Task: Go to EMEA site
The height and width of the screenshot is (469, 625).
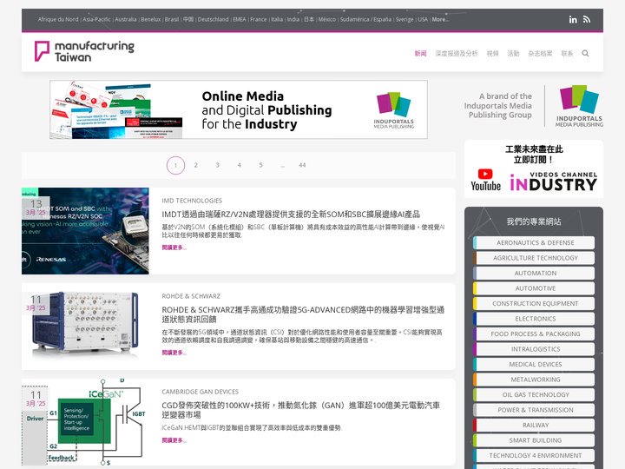Action: coord(240,19)
